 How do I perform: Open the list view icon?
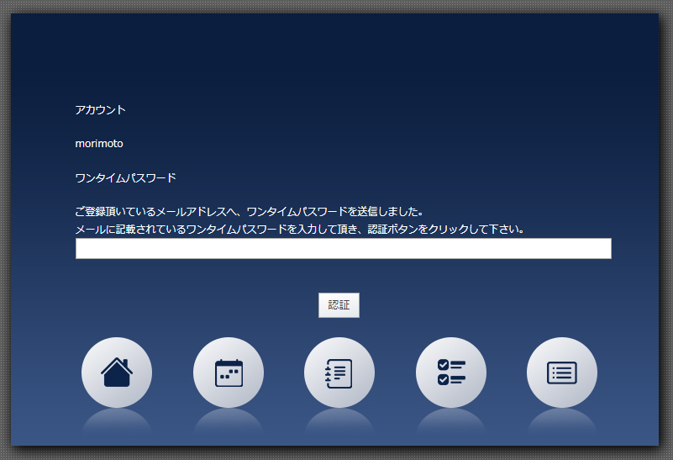[562, 373]
